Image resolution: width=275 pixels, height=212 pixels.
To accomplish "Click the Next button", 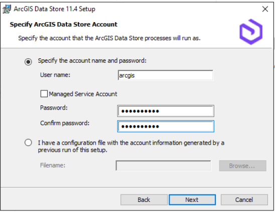I will click(x=192, y=200).
